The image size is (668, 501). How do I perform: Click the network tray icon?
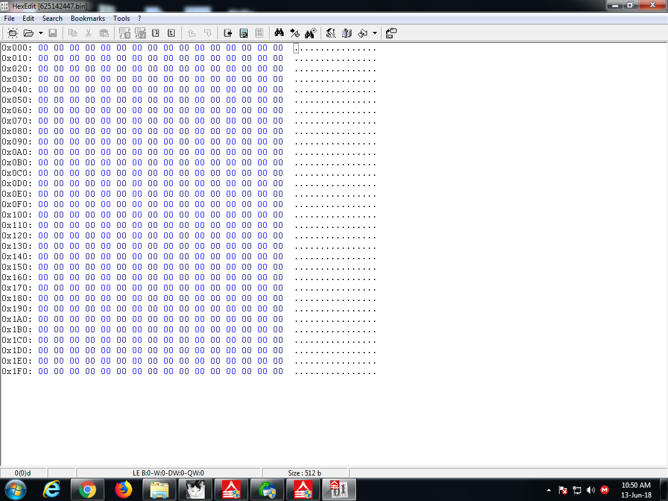tap(577, 490)
